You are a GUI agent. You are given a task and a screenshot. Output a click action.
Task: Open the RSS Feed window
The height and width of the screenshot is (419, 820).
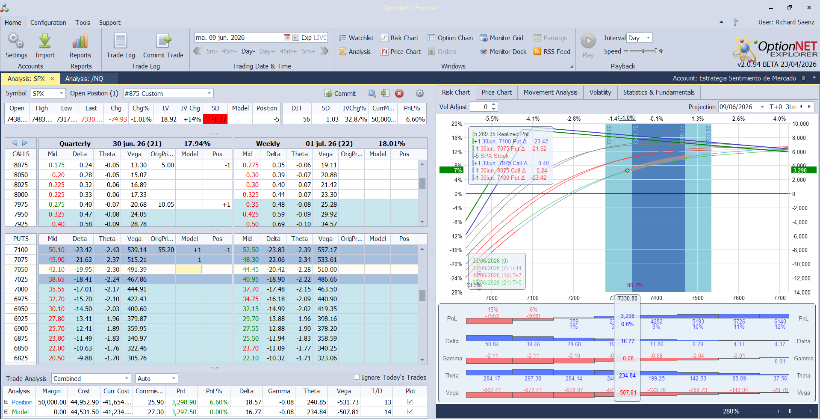click(x=552, y=52)
